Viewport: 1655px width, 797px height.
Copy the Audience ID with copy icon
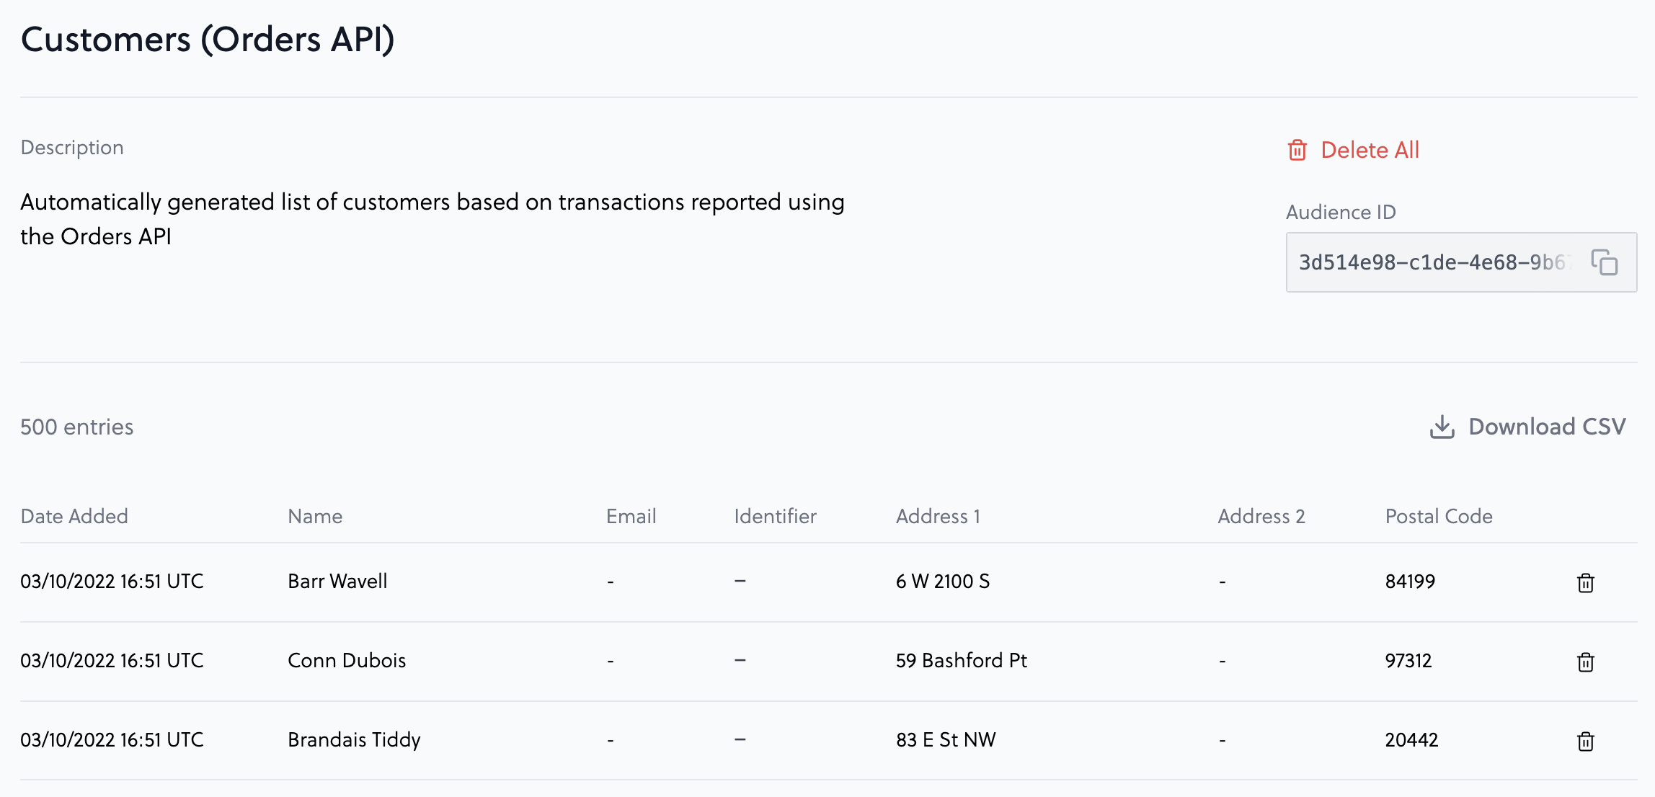tap(1605, 262)
